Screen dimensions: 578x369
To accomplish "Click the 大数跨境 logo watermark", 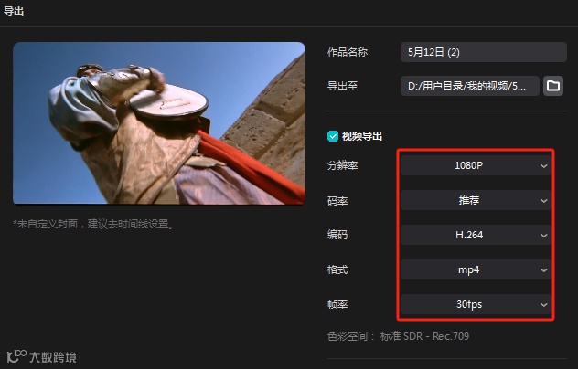I will coord(41,356).
